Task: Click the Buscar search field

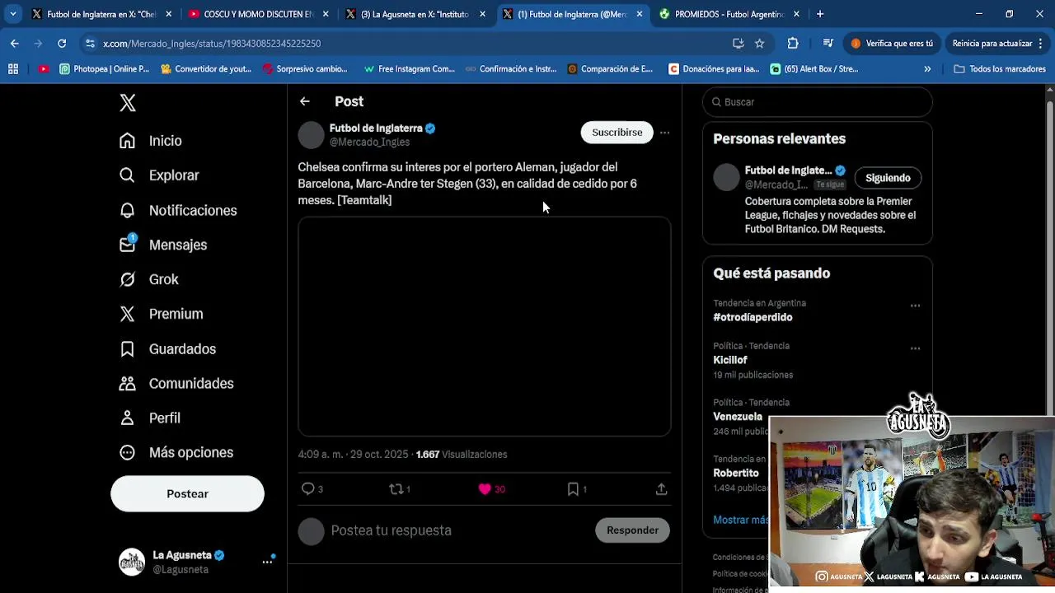Action: [818, 102]
